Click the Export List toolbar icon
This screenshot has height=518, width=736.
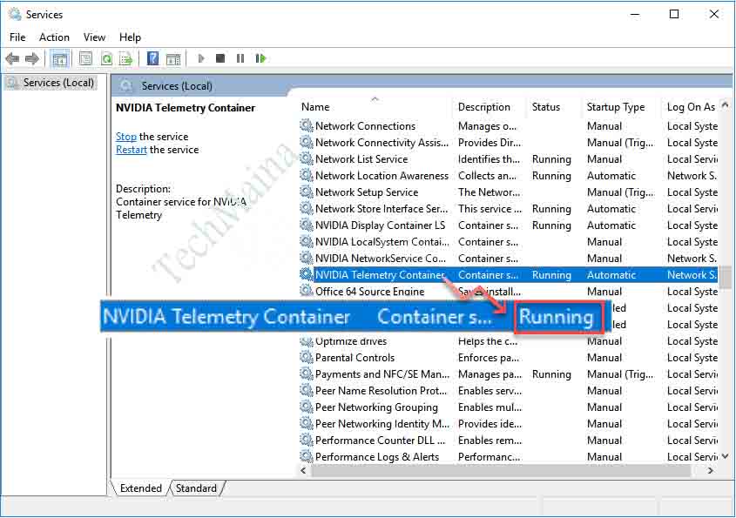[127, 58]
